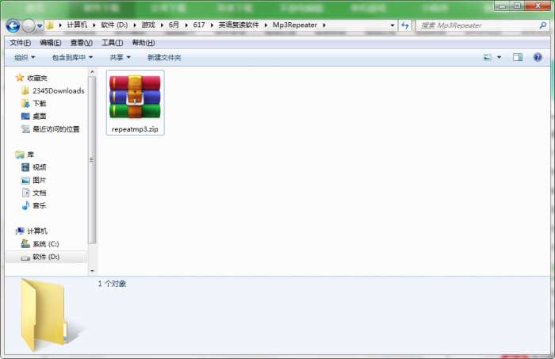The width and height of the screenshot is (555, 359).
Task: Navigate to 软件 (D:) in address bar
Action: pyautogui.click(x=114, y=25)
